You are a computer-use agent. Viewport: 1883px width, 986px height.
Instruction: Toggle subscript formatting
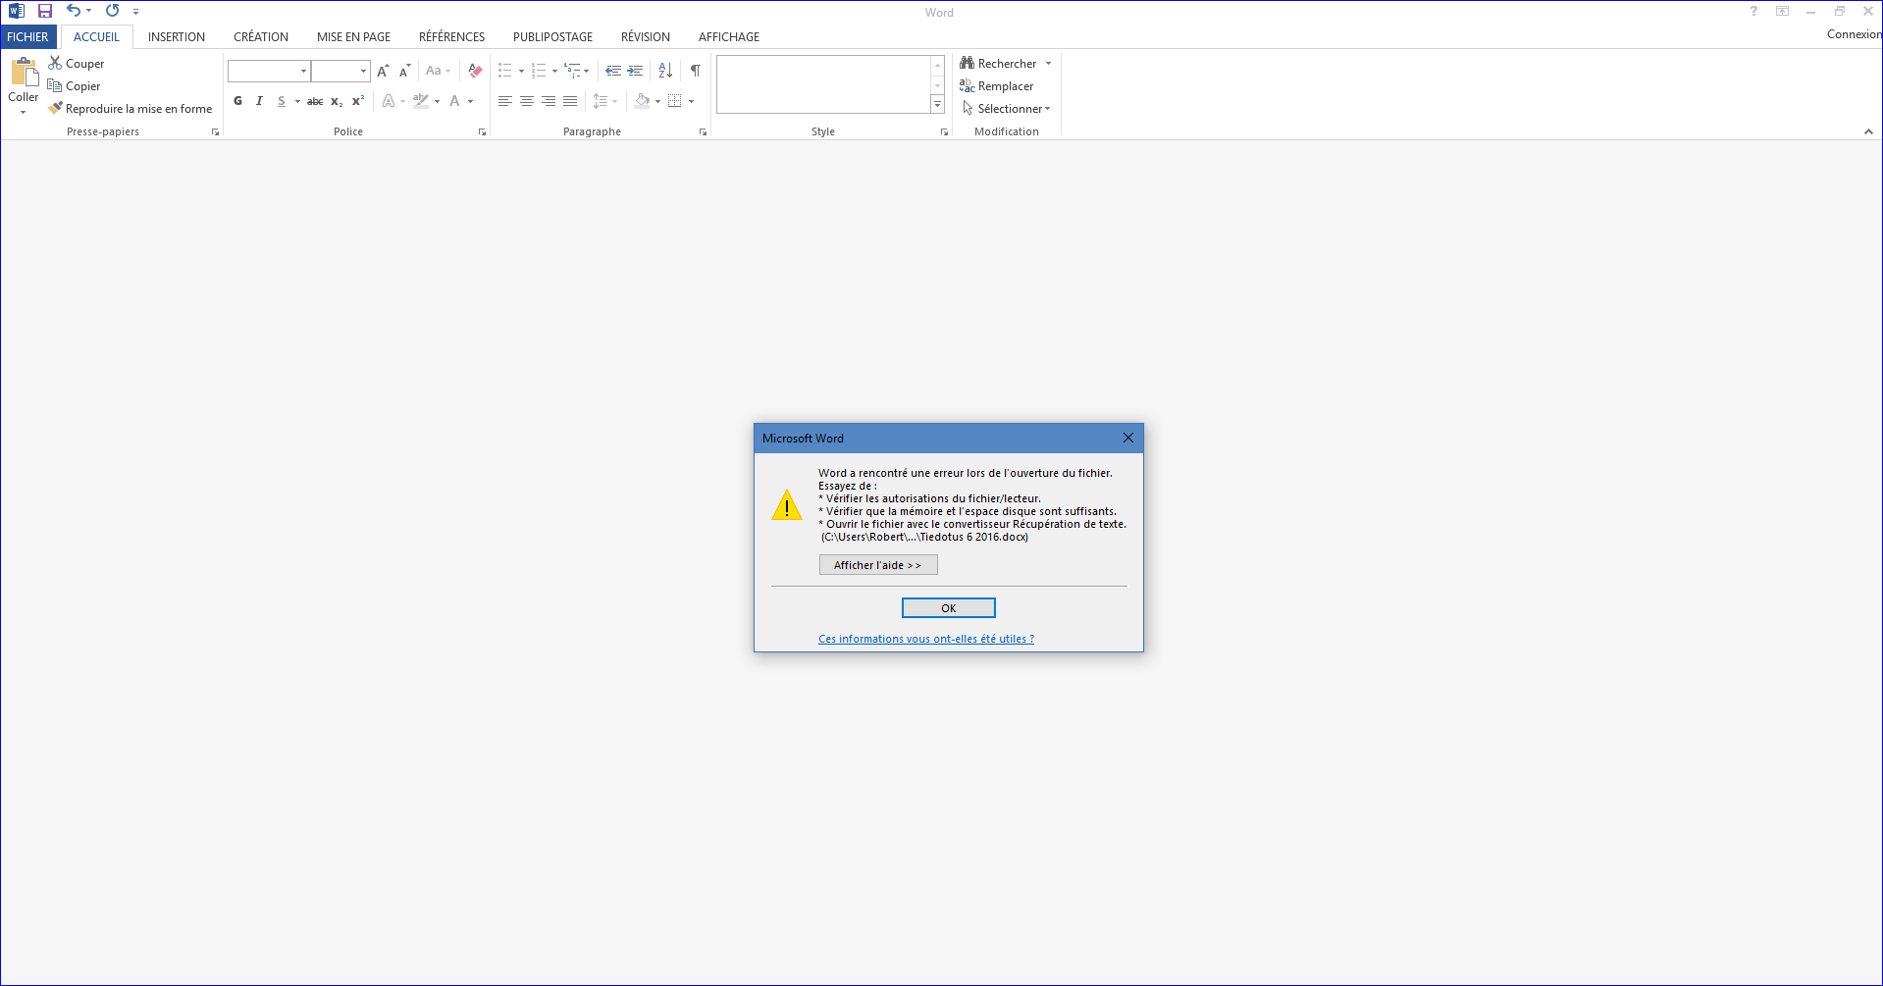point(337,101)
